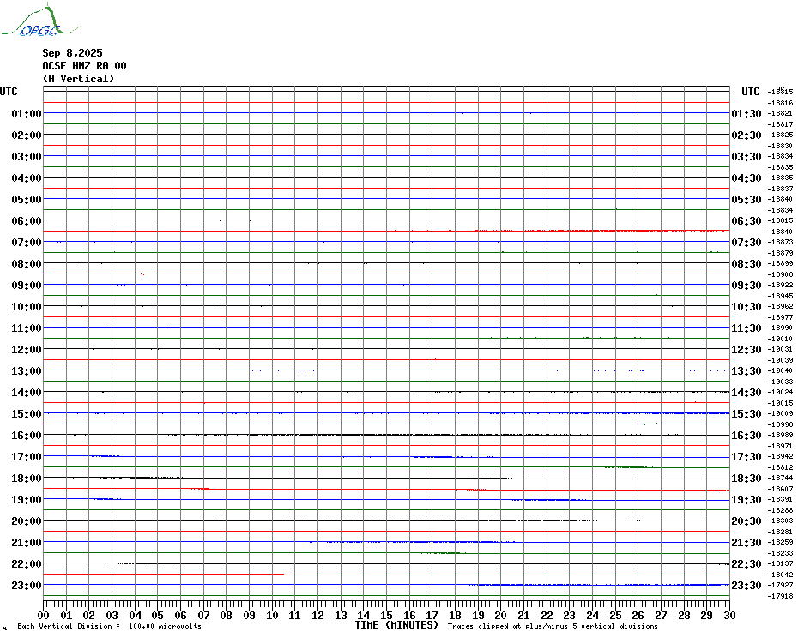The width and height of the screenshot is (798, 638).
Task: Click the OVSICORI logo at top left
Action: click(x=40, y=21)
